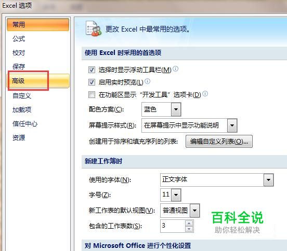
Task: Enable 在功能区显示开发工具选项卡 checkbox
Action: pyautogui.click(x=92, y=95)
